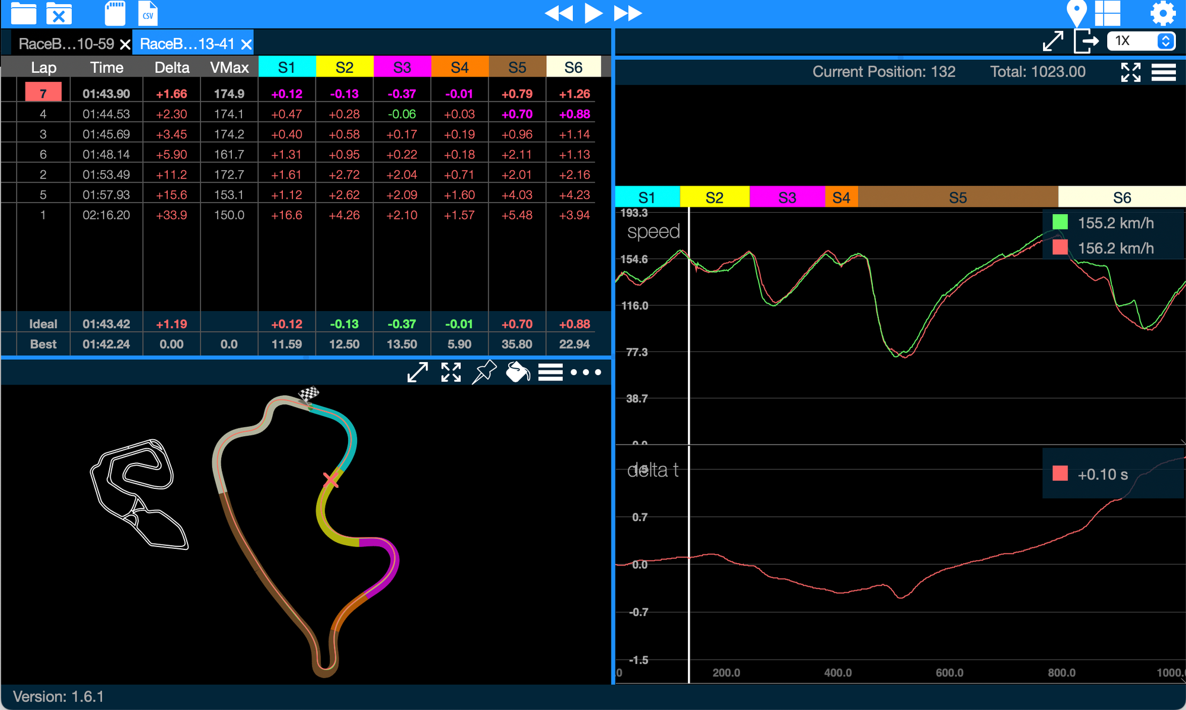The image size is (1186, 710).
Task: Export data with the CSV icon
Action: (148, 13)
